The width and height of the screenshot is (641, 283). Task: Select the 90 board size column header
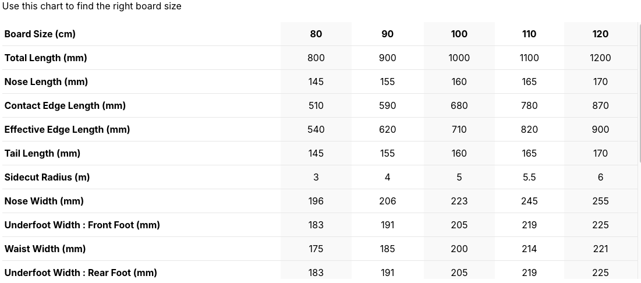[x=387, y=34]
